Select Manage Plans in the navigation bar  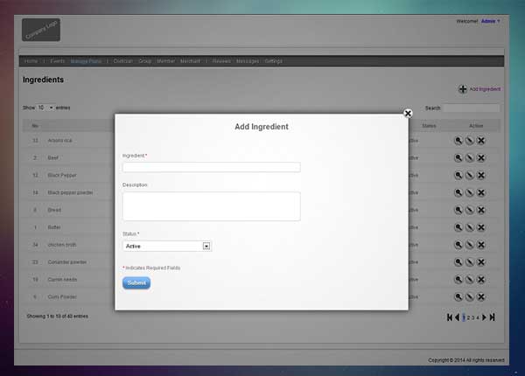86,61
